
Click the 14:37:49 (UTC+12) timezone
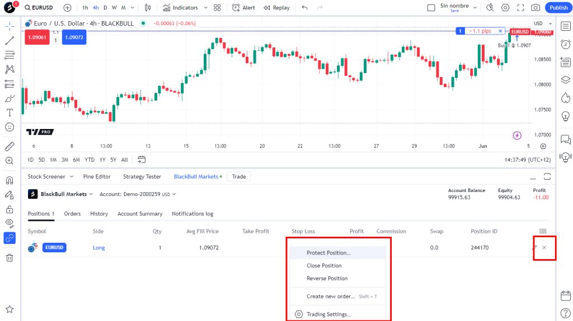(527, 160)
